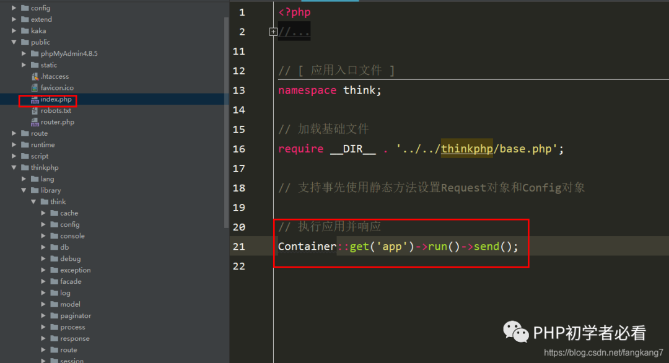669x363 pixels.
Task: Click the thinkphp word in the require path
Action: pyautogui.click(x=467, y=149)
